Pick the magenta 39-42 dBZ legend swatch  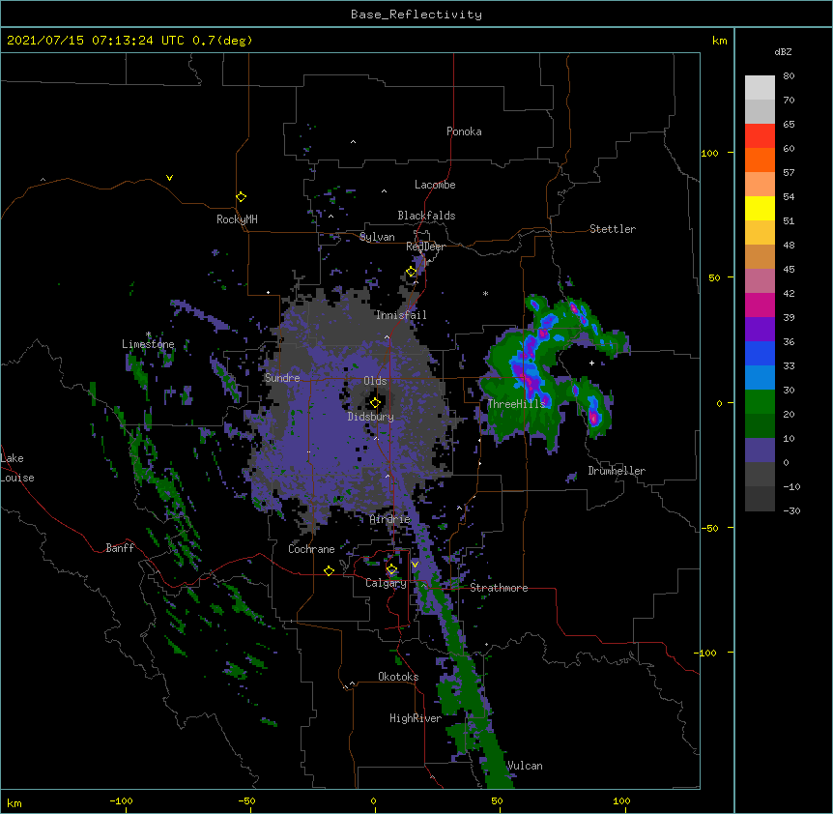760,305
